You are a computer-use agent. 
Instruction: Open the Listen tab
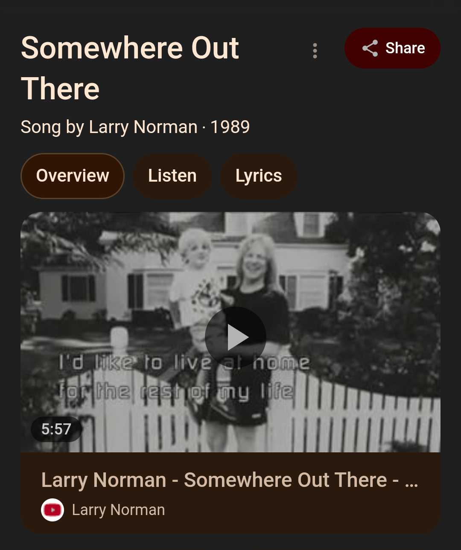pyautogui.click(x=172, y=176)
